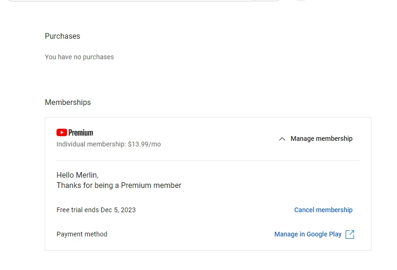Open Manage in Google Play link
This screenshot has width=397, height=270.
pyautogui.click(x=308, y=235)
